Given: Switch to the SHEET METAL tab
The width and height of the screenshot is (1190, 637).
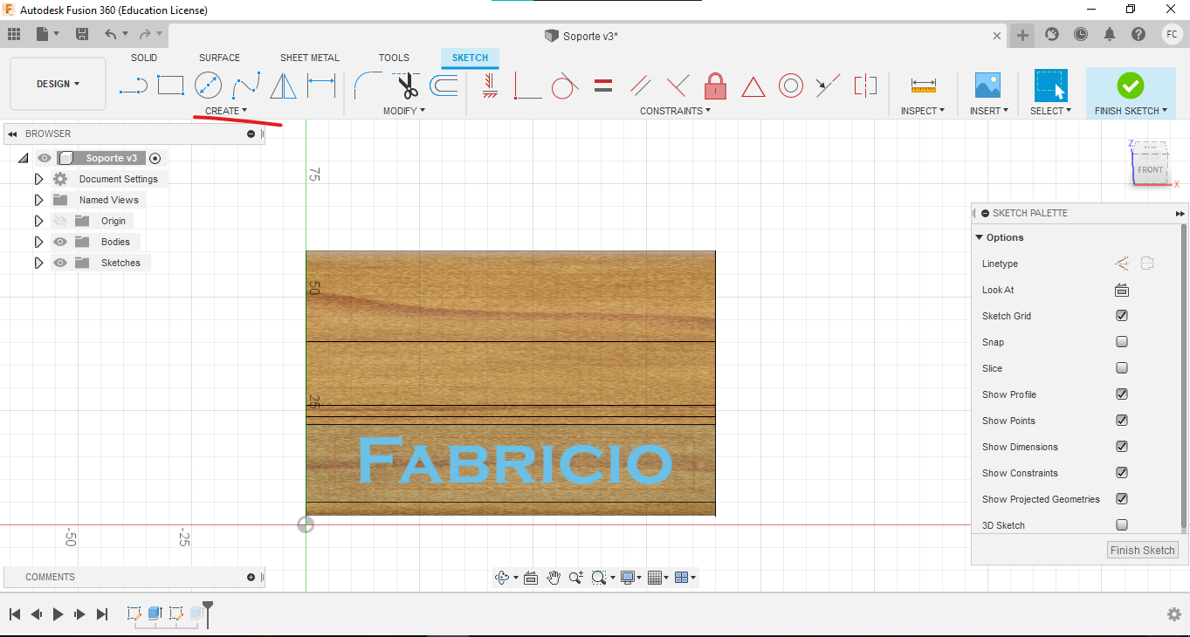Looking at the screenshot, I should 310,58.
